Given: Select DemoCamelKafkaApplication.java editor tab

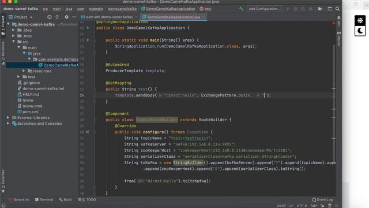Looking at the screenshot, I should coord(174,17).
